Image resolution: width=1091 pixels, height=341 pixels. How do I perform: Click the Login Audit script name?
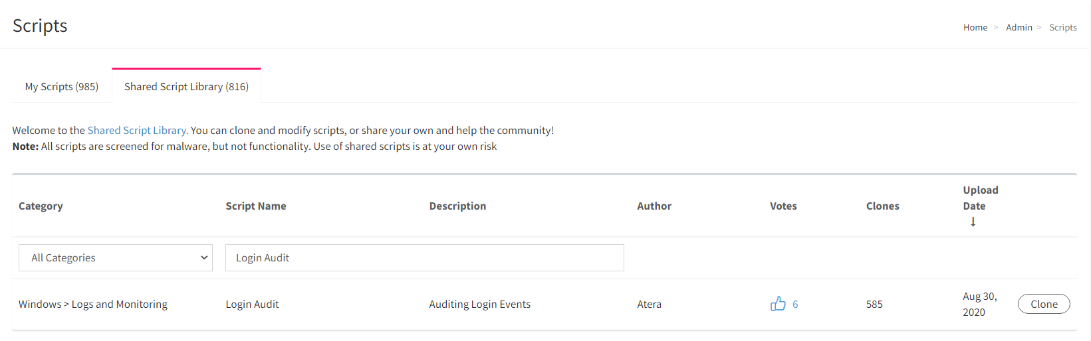252,304
